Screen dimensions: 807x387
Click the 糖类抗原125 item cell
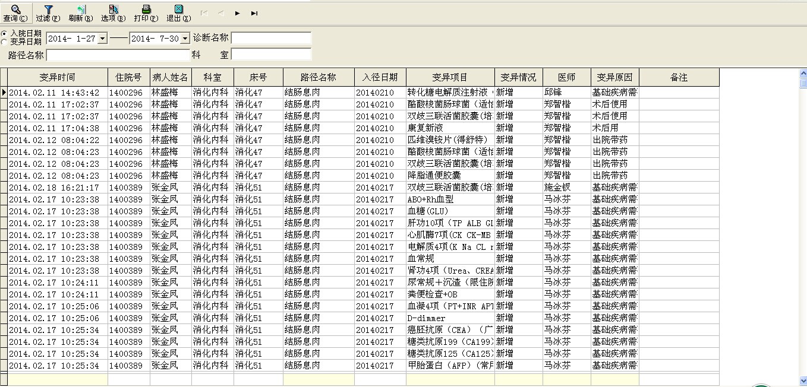[450, 354]
